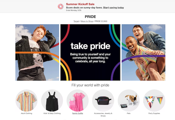175x120 pixels.
Task: Select Accessories, Jewelry & Shoes label
Action: coord(103,115)
